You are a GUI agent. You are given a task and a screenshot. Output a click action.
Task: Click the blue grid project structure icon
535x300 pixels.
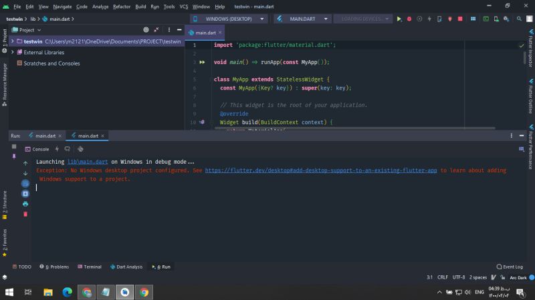473,19
